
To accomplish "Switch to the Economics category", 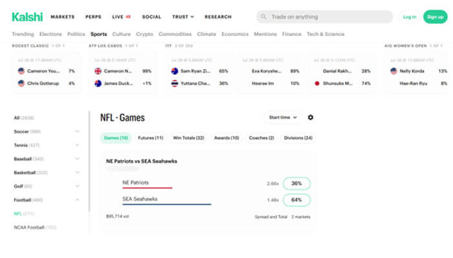I will [x=235, y=34].
